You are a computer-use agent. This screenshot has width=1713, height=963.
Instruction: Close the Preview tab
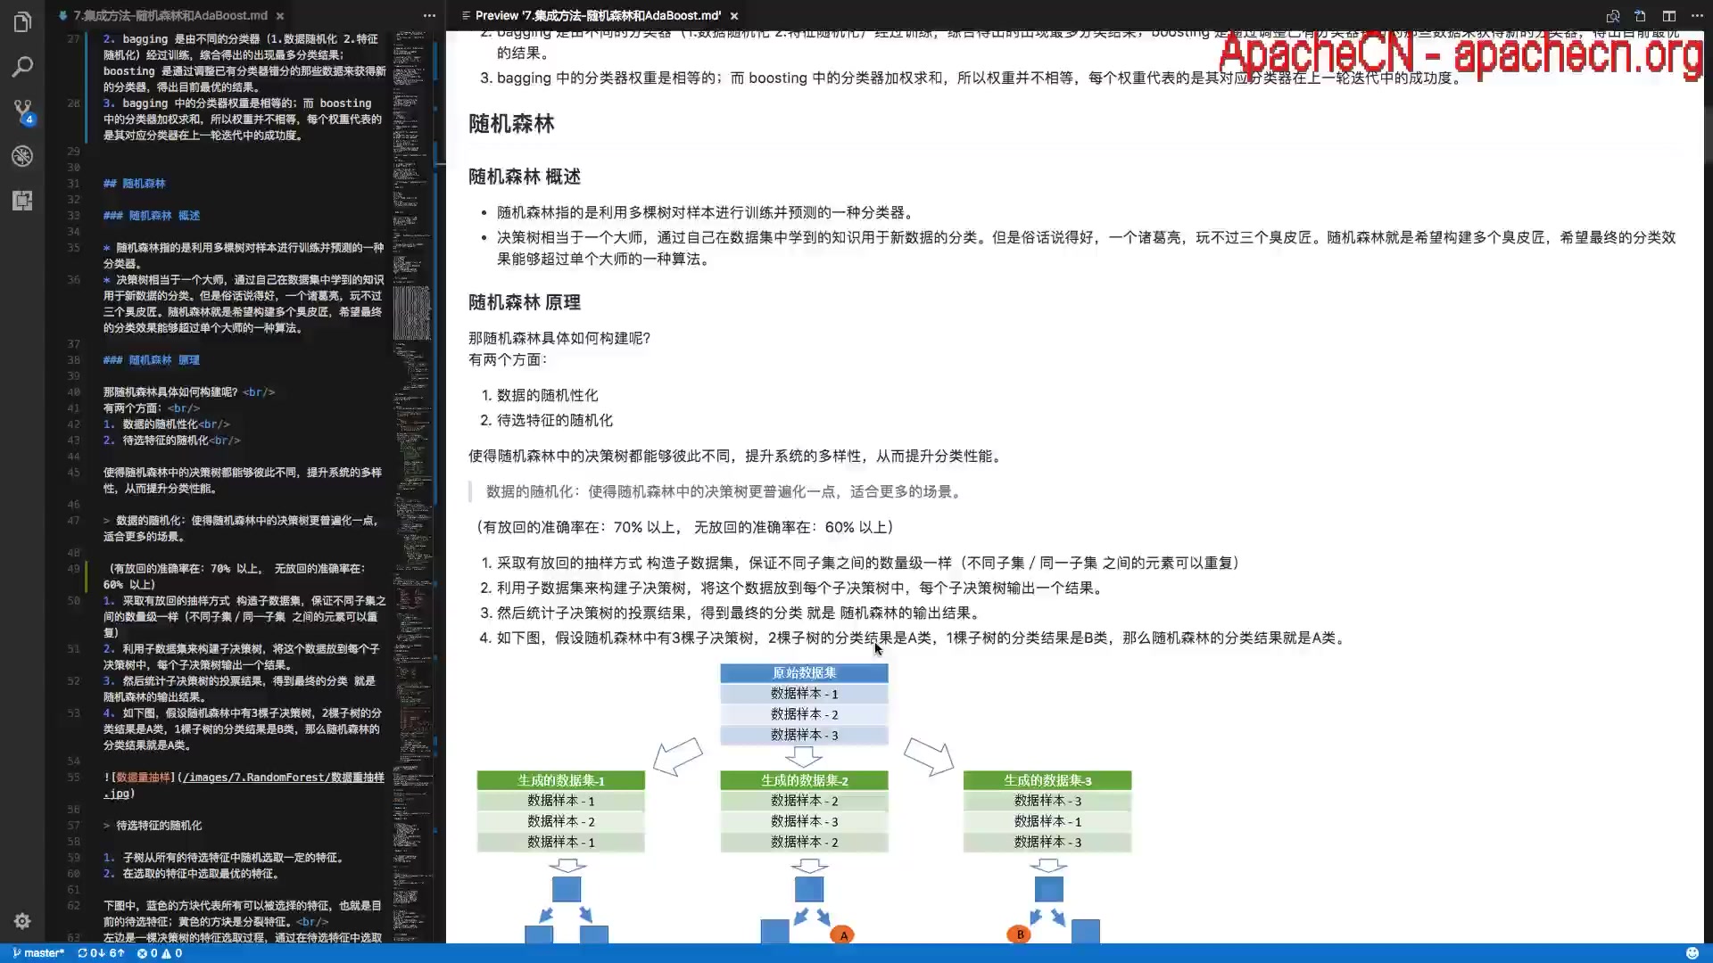[734, 16]
